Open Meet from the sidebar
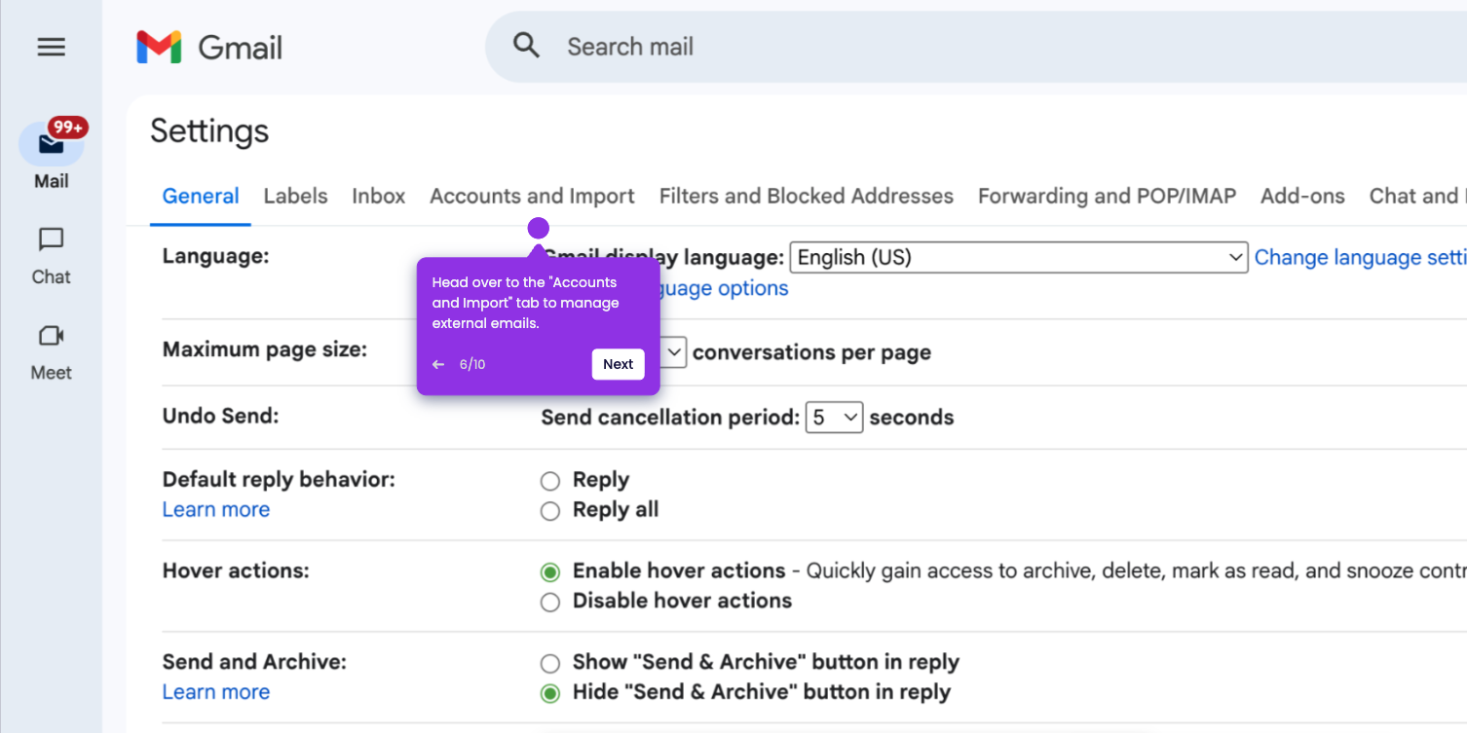 click(x=51, y=351)
